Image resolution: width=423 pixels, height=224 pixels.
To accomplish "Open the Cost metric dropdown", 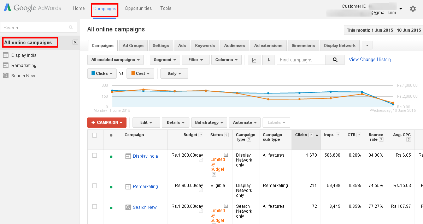I will pyautogui.click(x=140, y=73).
